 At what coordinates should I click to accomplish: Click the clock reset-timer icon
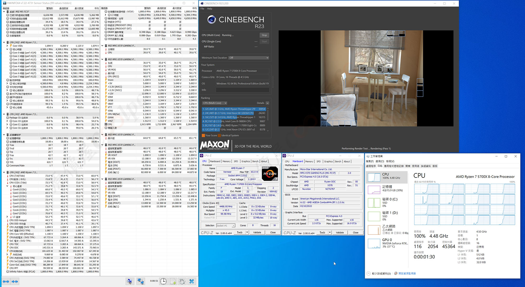click(x=163, y=281)
